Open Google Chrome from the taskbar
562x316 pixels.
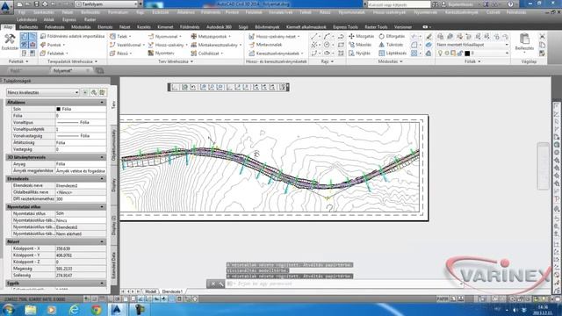tap(96, 310)
